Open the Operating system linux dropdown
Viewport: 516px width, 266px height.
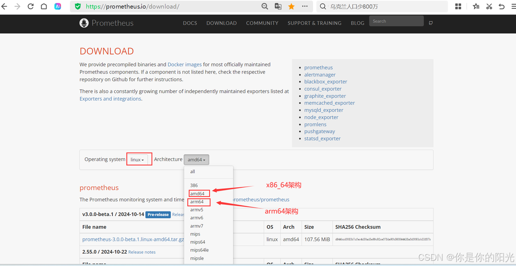[x=137, y=159]
